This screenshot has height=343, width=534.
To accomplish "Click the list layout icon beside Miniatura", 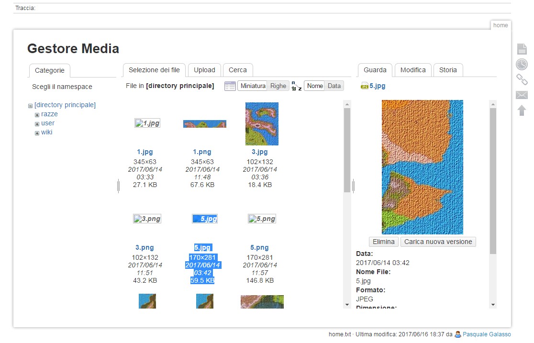I will (x=230, y=86).
